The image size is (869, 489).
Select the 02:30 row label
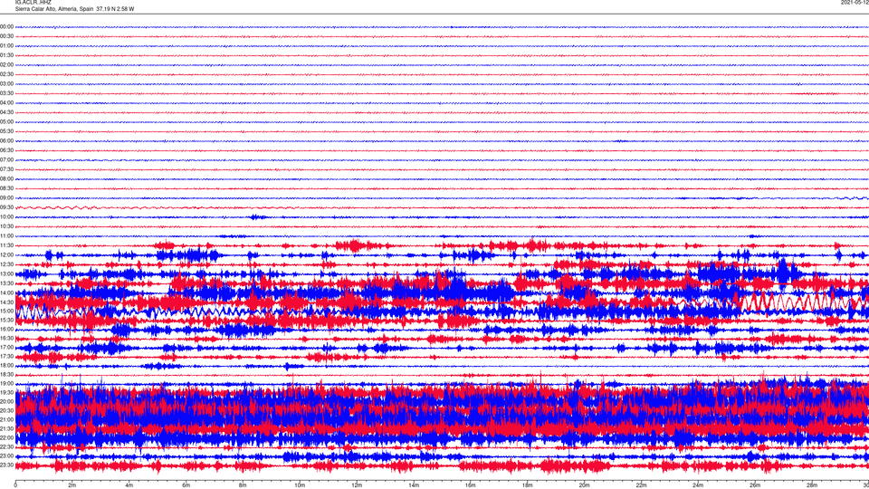pyautogui.click(x=6, y=74)
